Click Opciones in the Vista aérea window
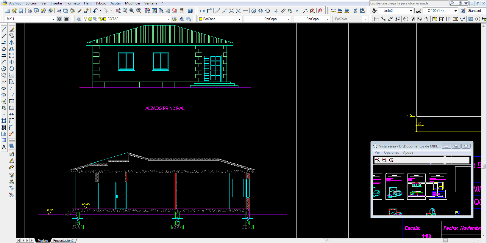 pos(391,153)
